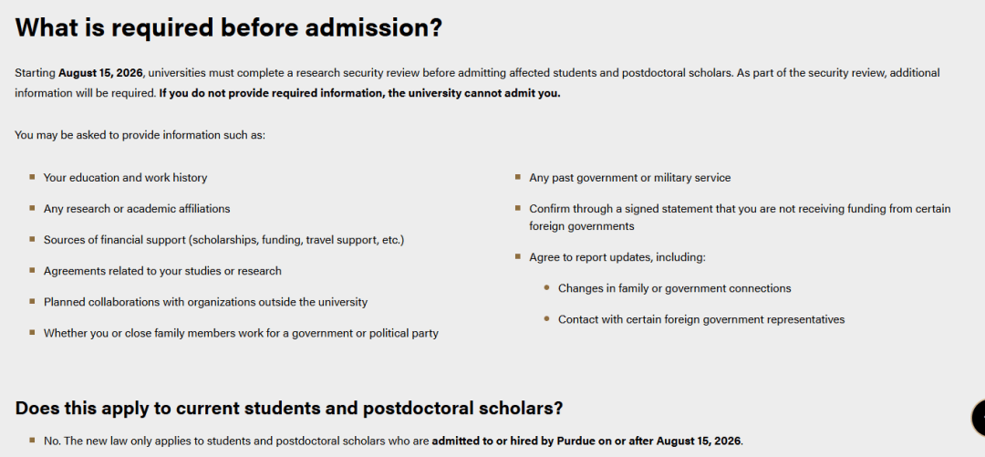The height and width of the screenshot is (457, 985).
Task: Click 'Planned collaborations with organizations' list item
Action: click(205, 302)
